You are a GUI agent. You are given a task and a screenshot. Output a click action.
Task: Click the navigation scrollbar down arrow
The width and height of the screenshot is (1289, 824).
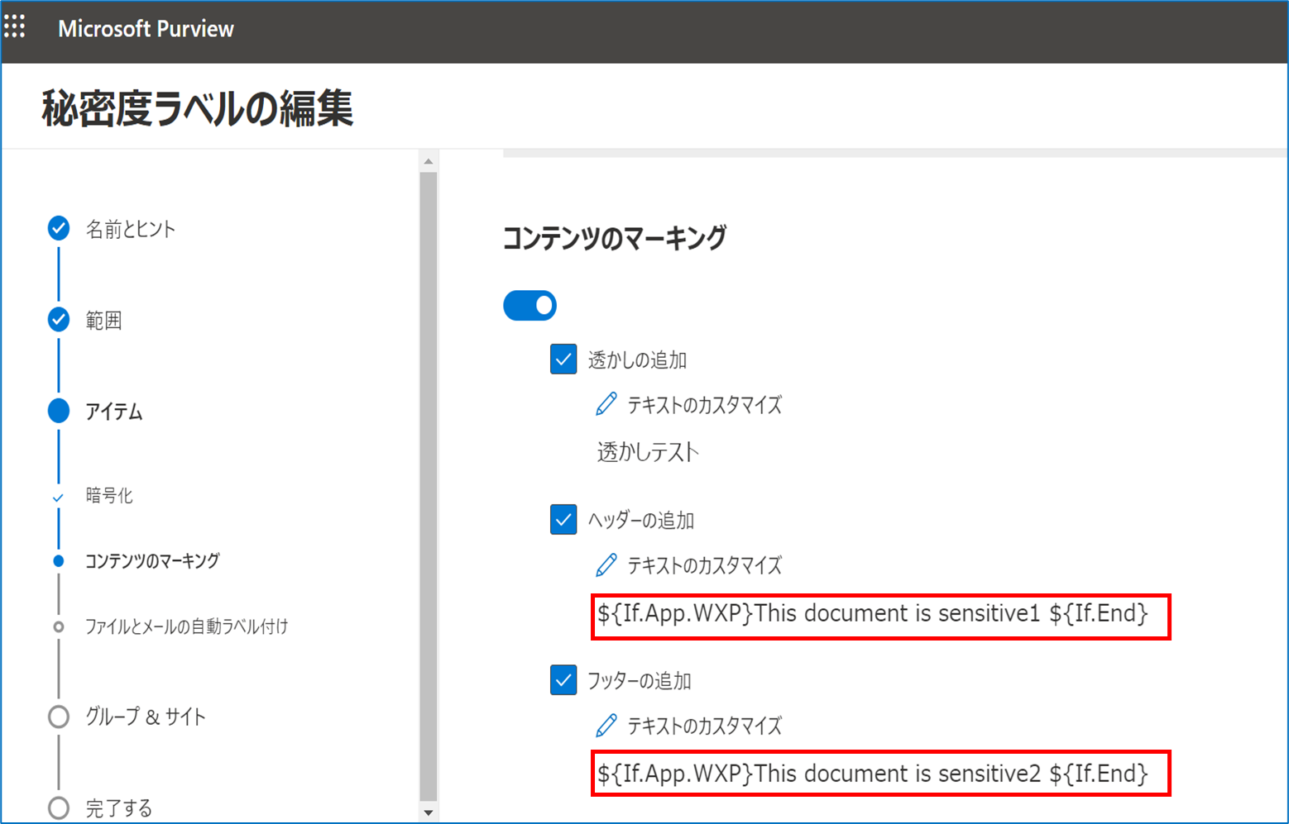click(429, 812)
